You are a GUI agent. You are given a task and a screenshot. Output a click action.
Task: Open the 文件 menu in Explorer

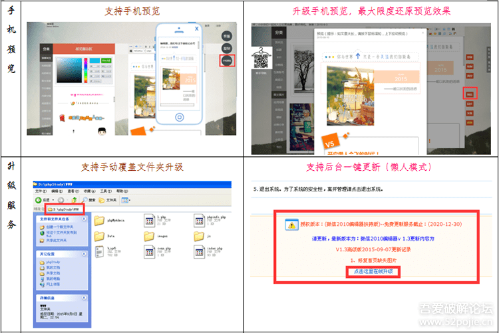tap(41, 191)
